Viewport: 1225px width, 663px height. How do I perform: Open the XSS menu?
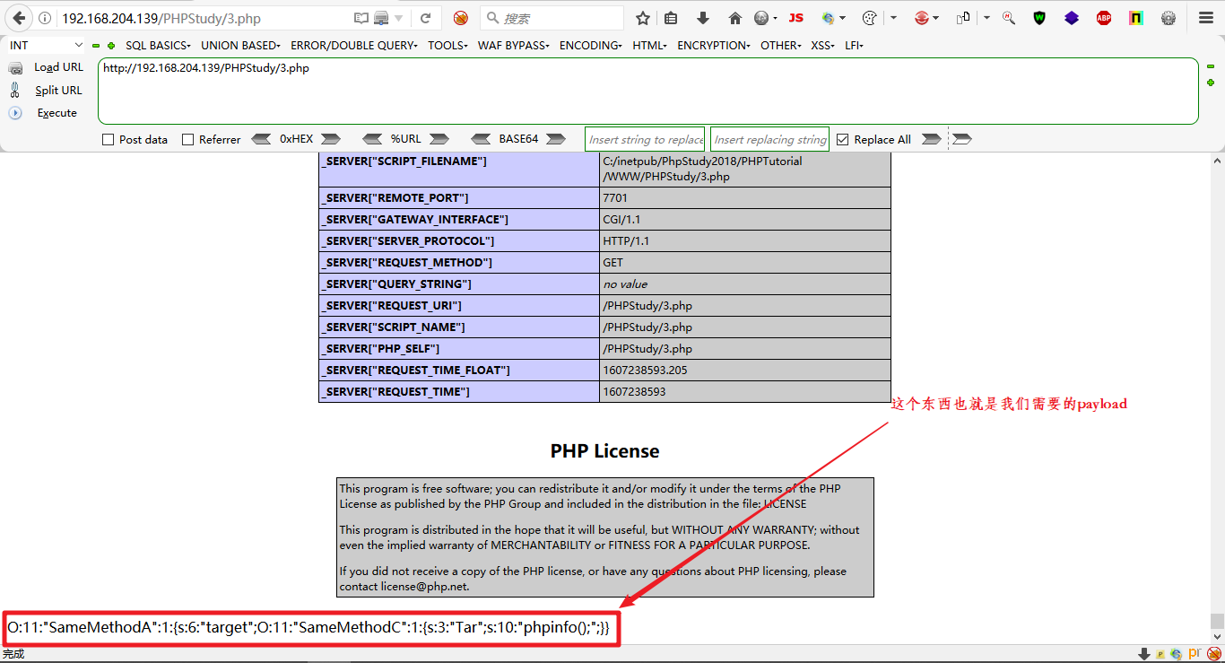coord(821,44)
